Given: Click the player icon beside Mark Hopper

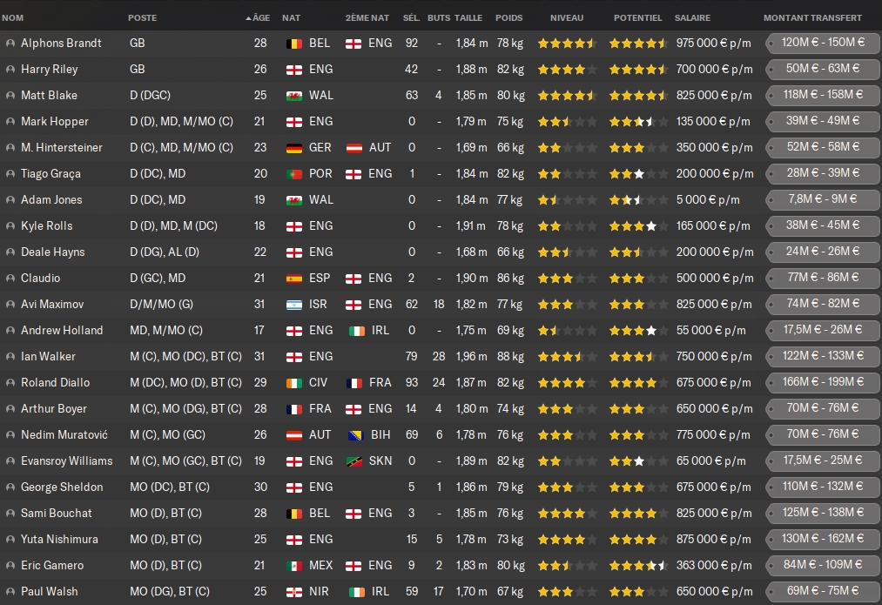Looking at the screenshot, I should [10, 122].
